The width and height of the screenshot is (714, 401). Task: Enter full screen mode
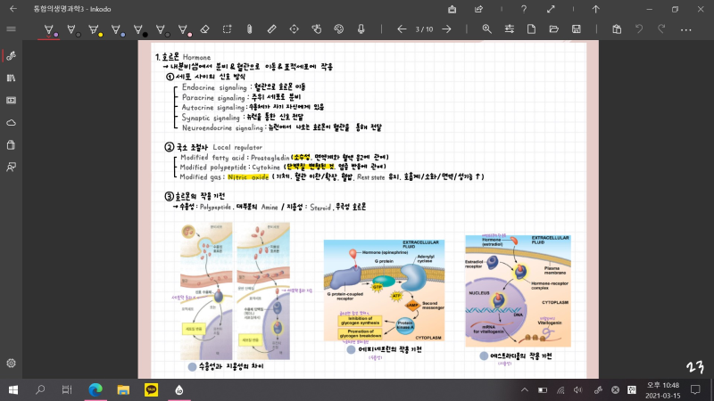(551, 9)
